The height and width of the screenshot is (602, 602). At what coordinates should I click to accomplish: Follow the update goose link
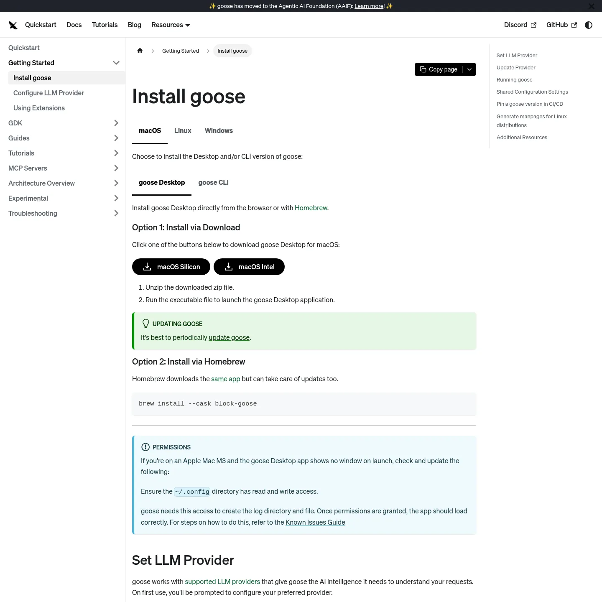[x=229, y=337]
